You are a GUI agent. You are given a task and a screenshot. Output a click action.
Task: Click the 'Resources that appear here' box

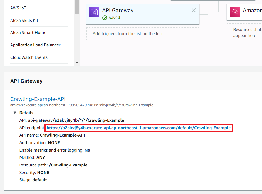pyautogui.click(x=244, y=33)
